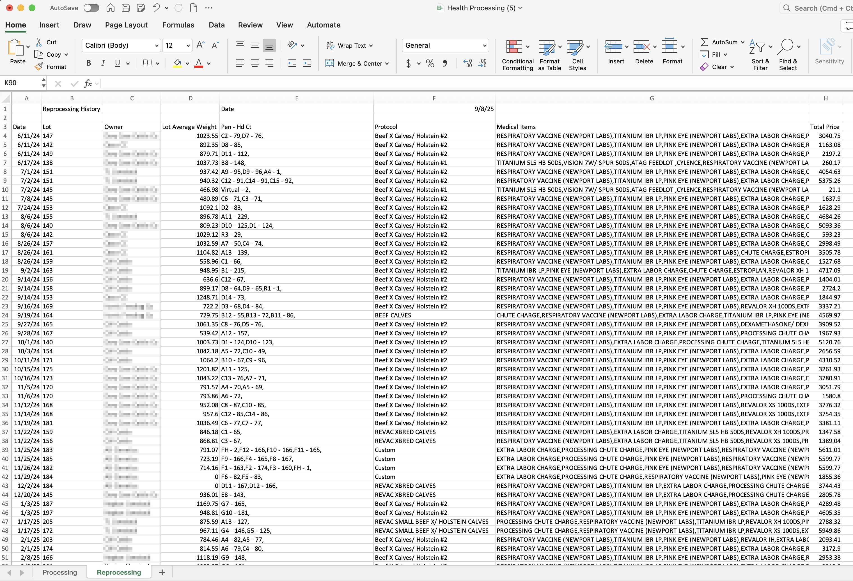The image size is (853, 581).
Task: Center text horizontally
Action: click(255, 63)
